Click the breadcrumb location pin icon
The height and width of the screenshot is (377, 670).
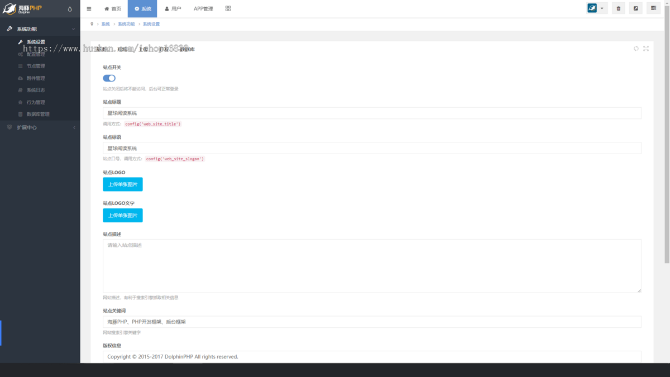[x=92, y=24]
